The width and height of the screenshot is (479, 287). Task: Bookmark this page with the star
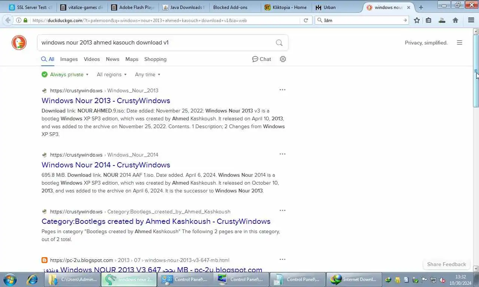(417, 20)
